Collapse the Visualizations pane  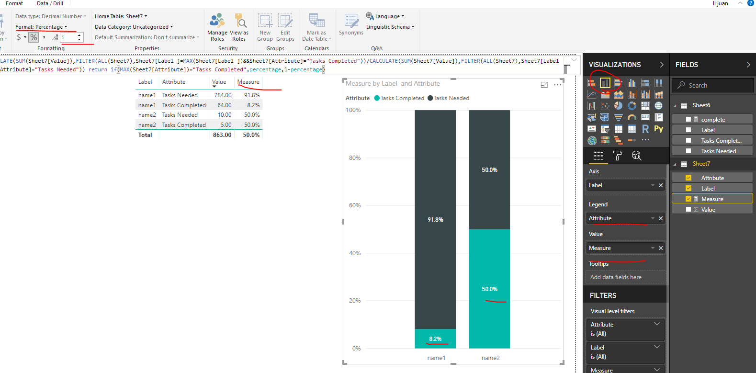tap(662, 65)
